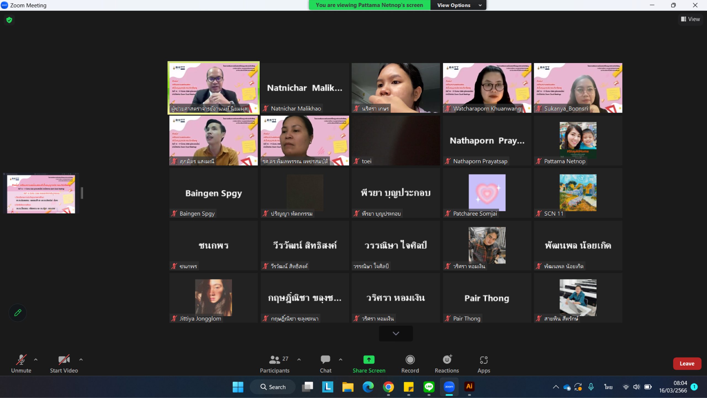Click the green pencil annotate icon

coord(18,313)
